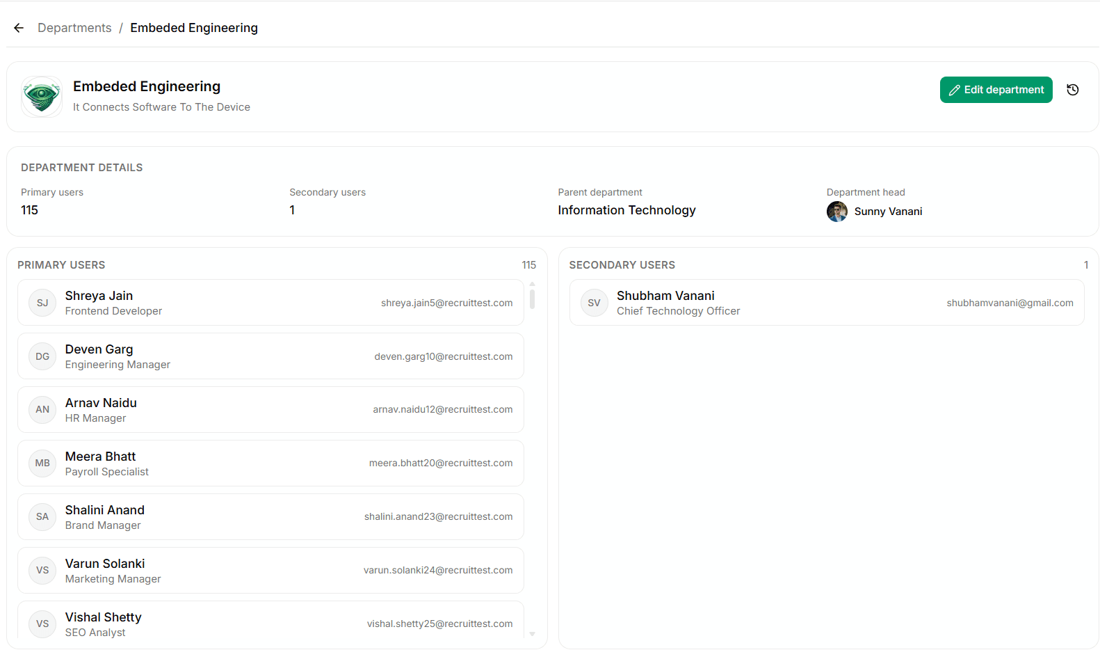The image size is (1100, 666).
Task: Click email varun.solanki24@recruittest.com
Action: coord(438,570)
